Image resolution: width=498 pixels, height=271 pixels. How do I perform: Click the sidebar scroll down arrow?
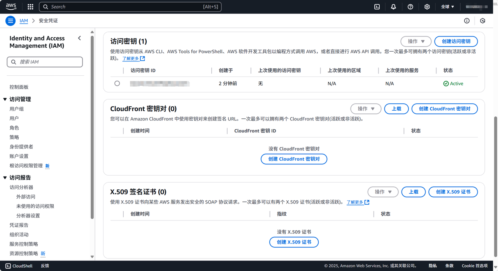(x=92, y=257)
